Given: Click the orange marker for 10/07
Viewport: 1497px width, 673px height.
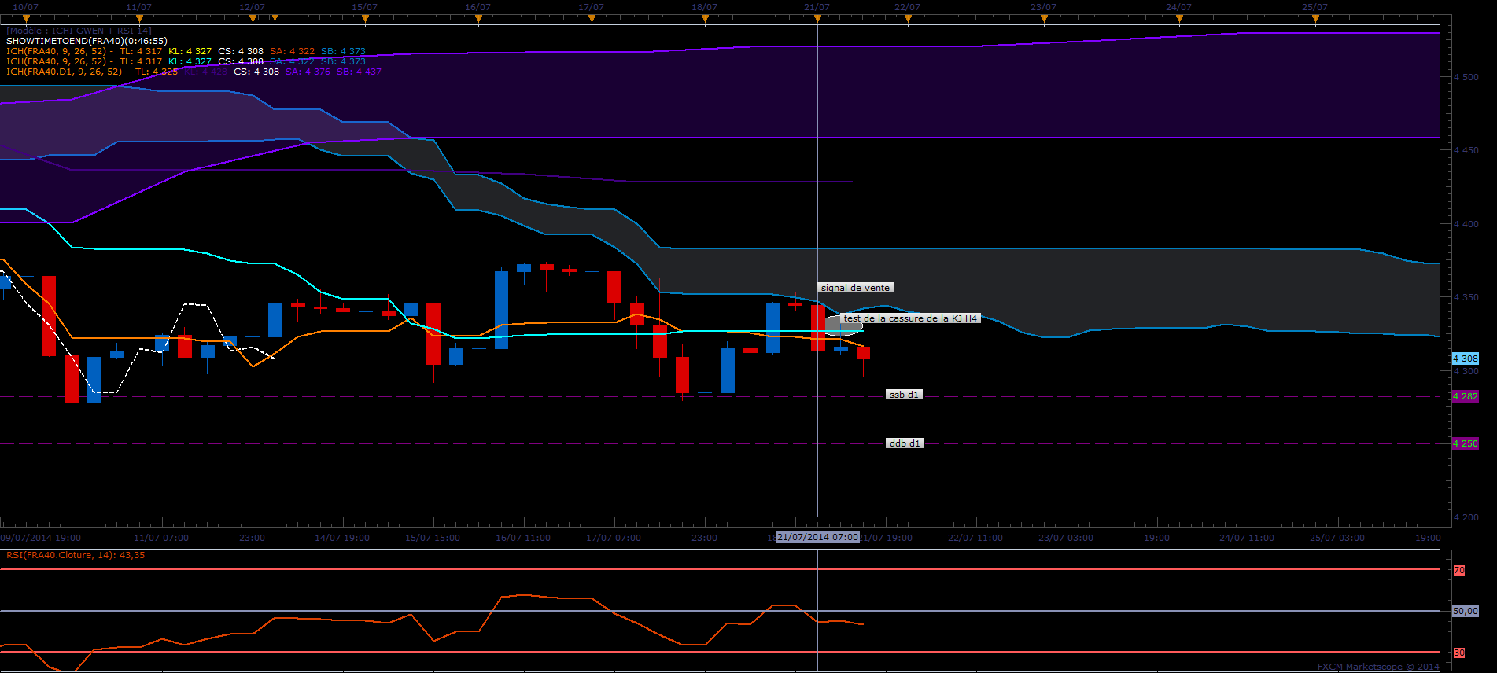Looking at the screenshot, I should point(26,19).
